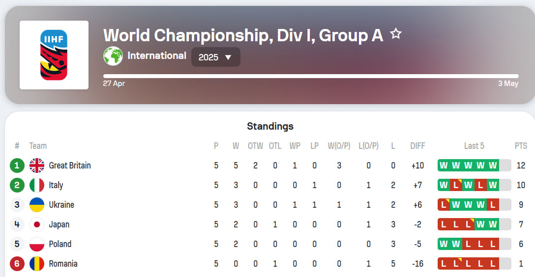The width and height of the screenshot is (535, 277).
Task: Sort standings by DIFF column header
Action: pos(417,146)
